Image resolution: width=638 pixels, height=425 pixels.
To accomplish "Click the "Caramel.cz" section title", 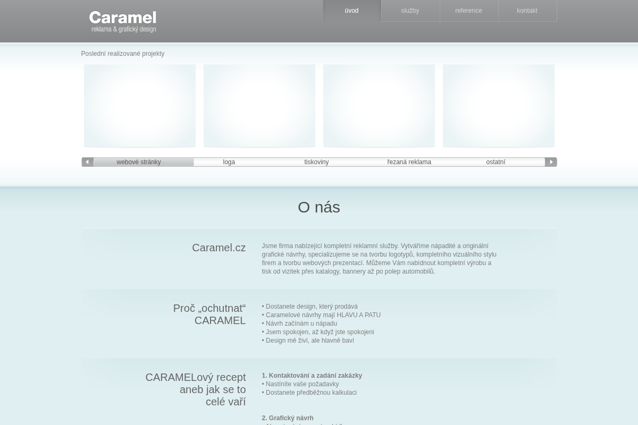I will [x=219, y=248].
